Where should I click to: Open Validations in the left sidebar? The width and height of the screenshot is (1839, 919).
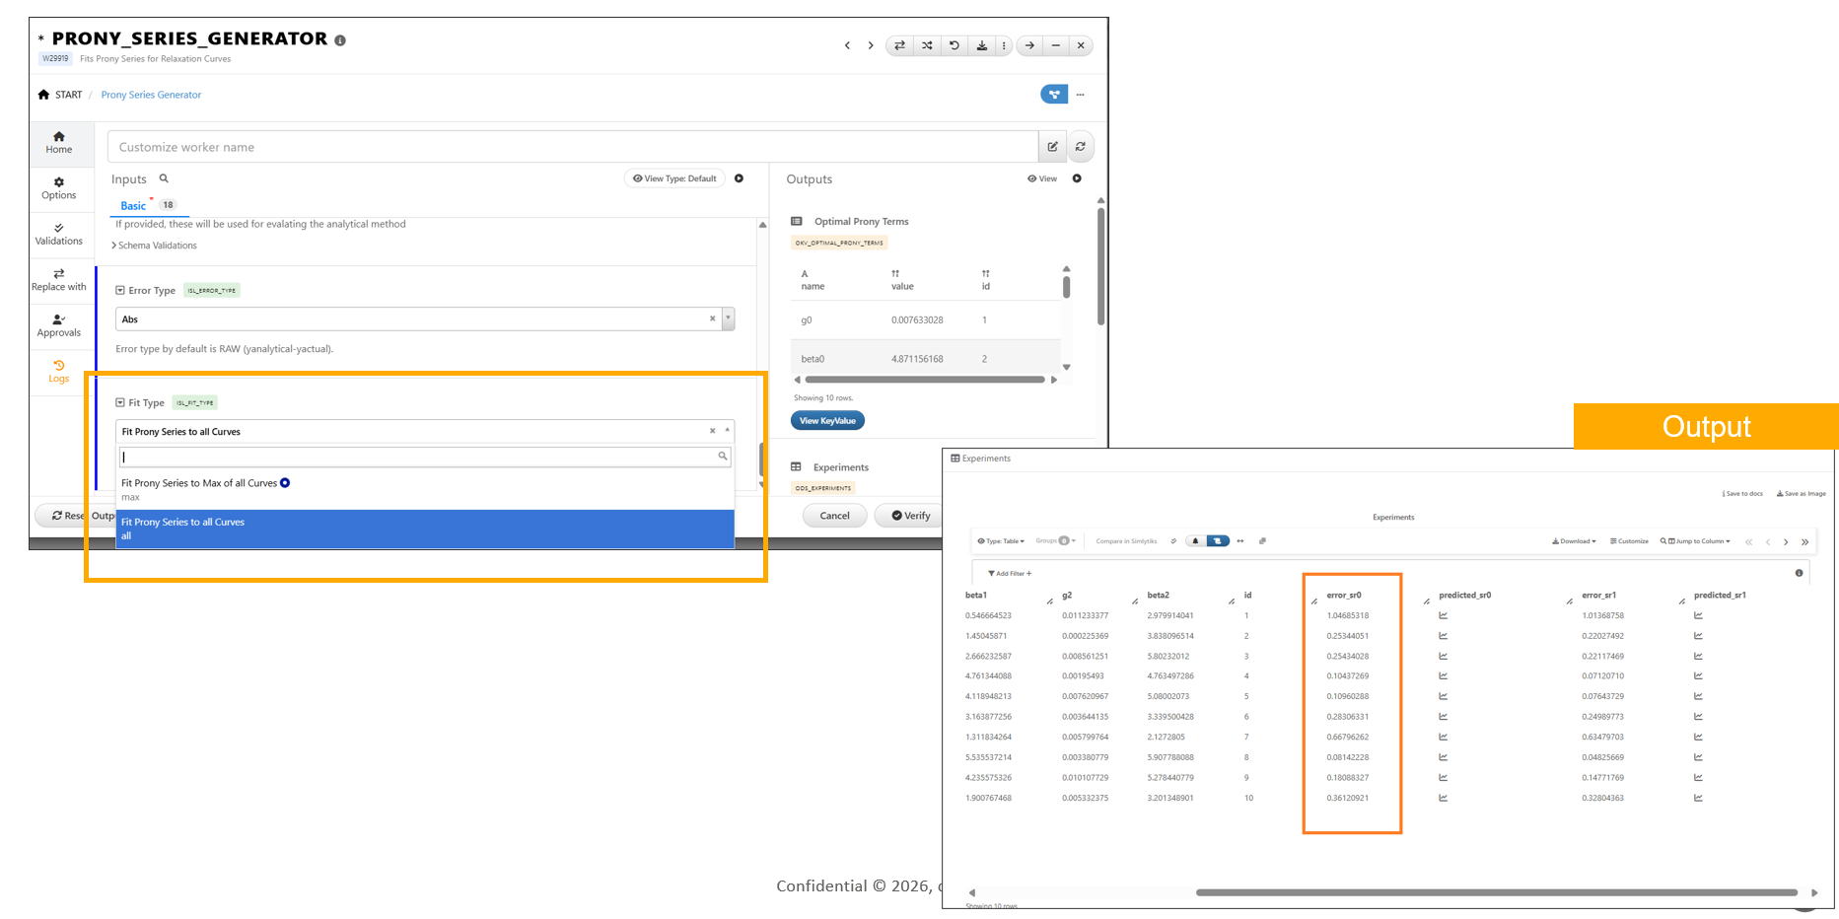pyautogui.click(x=59, y=234)
